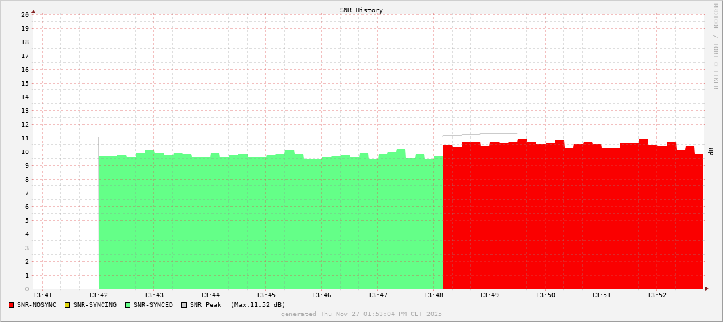Click the 13:45 time axis label
The height and width of the screenshot is (322, 723).
(x=266, y=295)
